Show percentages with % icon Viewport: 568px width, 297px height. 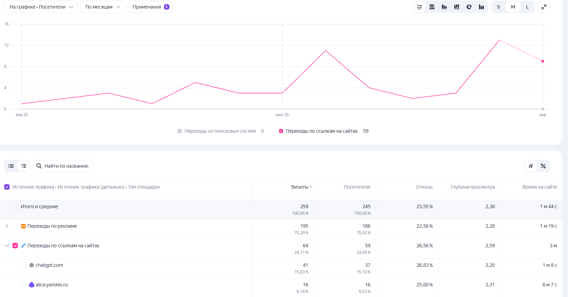coord(543,166)
